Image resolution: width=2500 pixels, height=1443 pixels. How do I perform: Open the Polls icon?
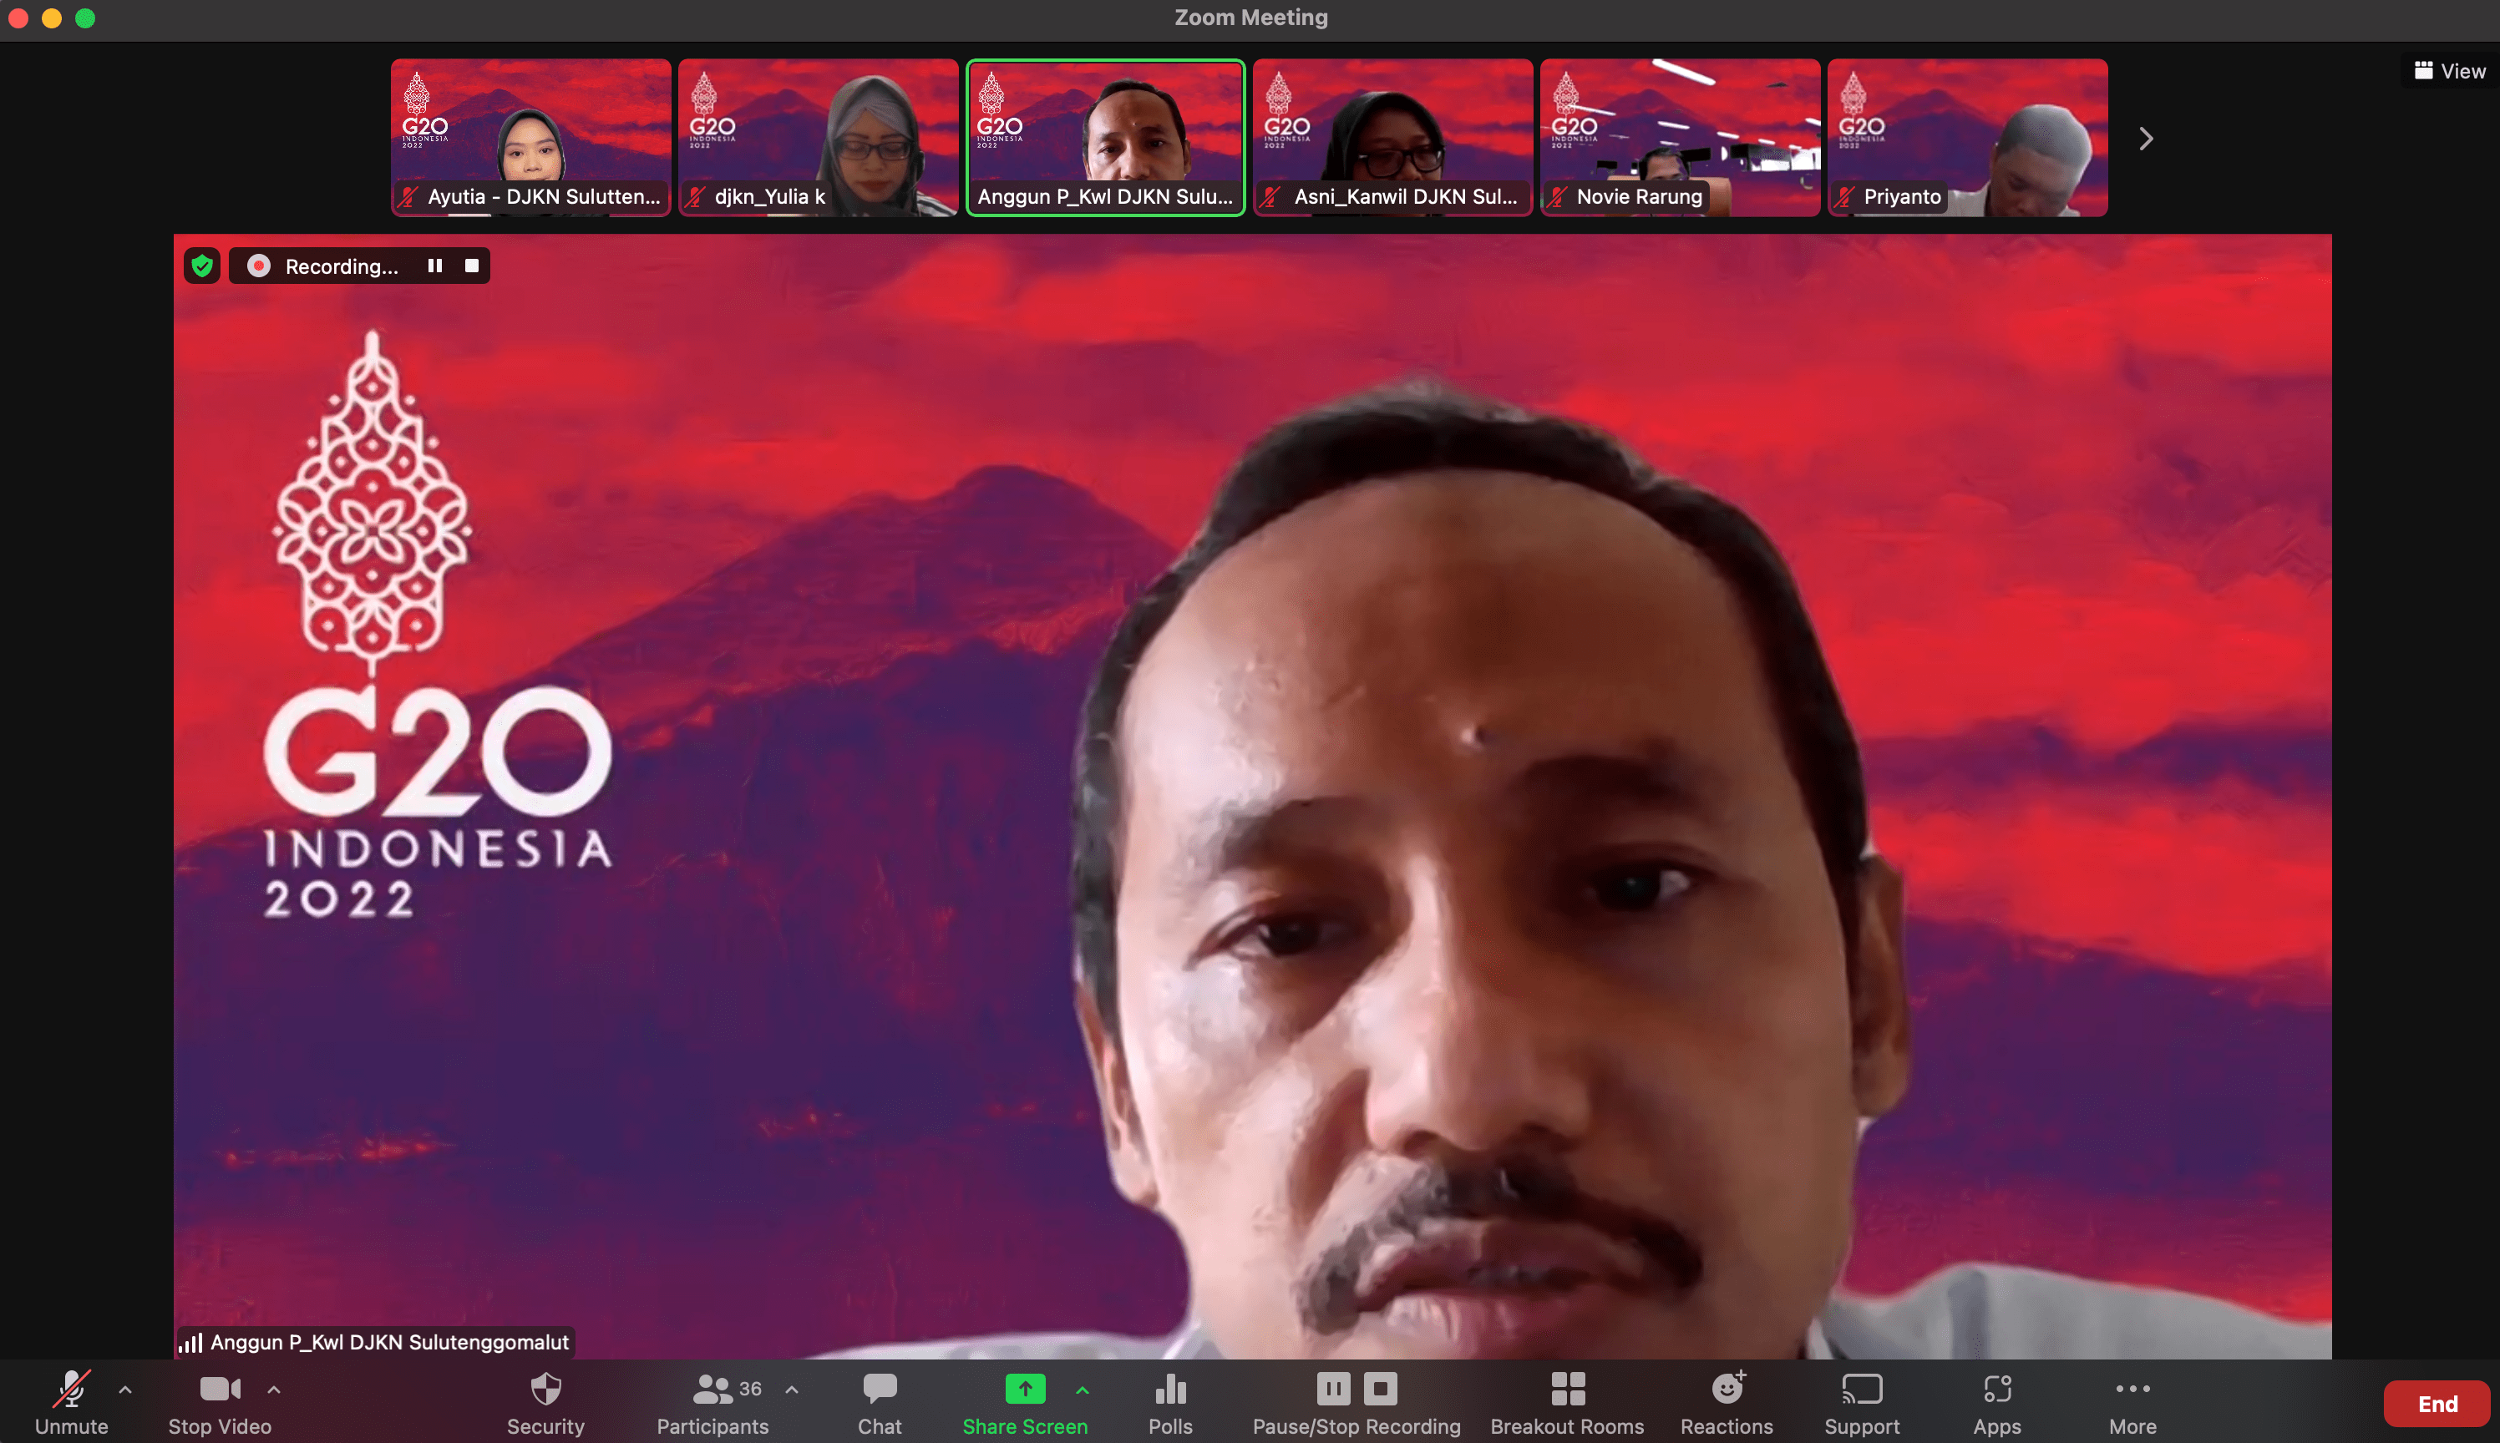(x=1169, y=1390)
